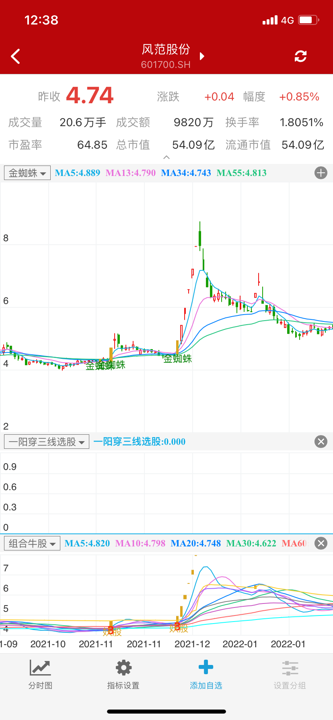Open the 金蜘蛛 indicator dropdown
333x720 pixels.
click(27, 173)
